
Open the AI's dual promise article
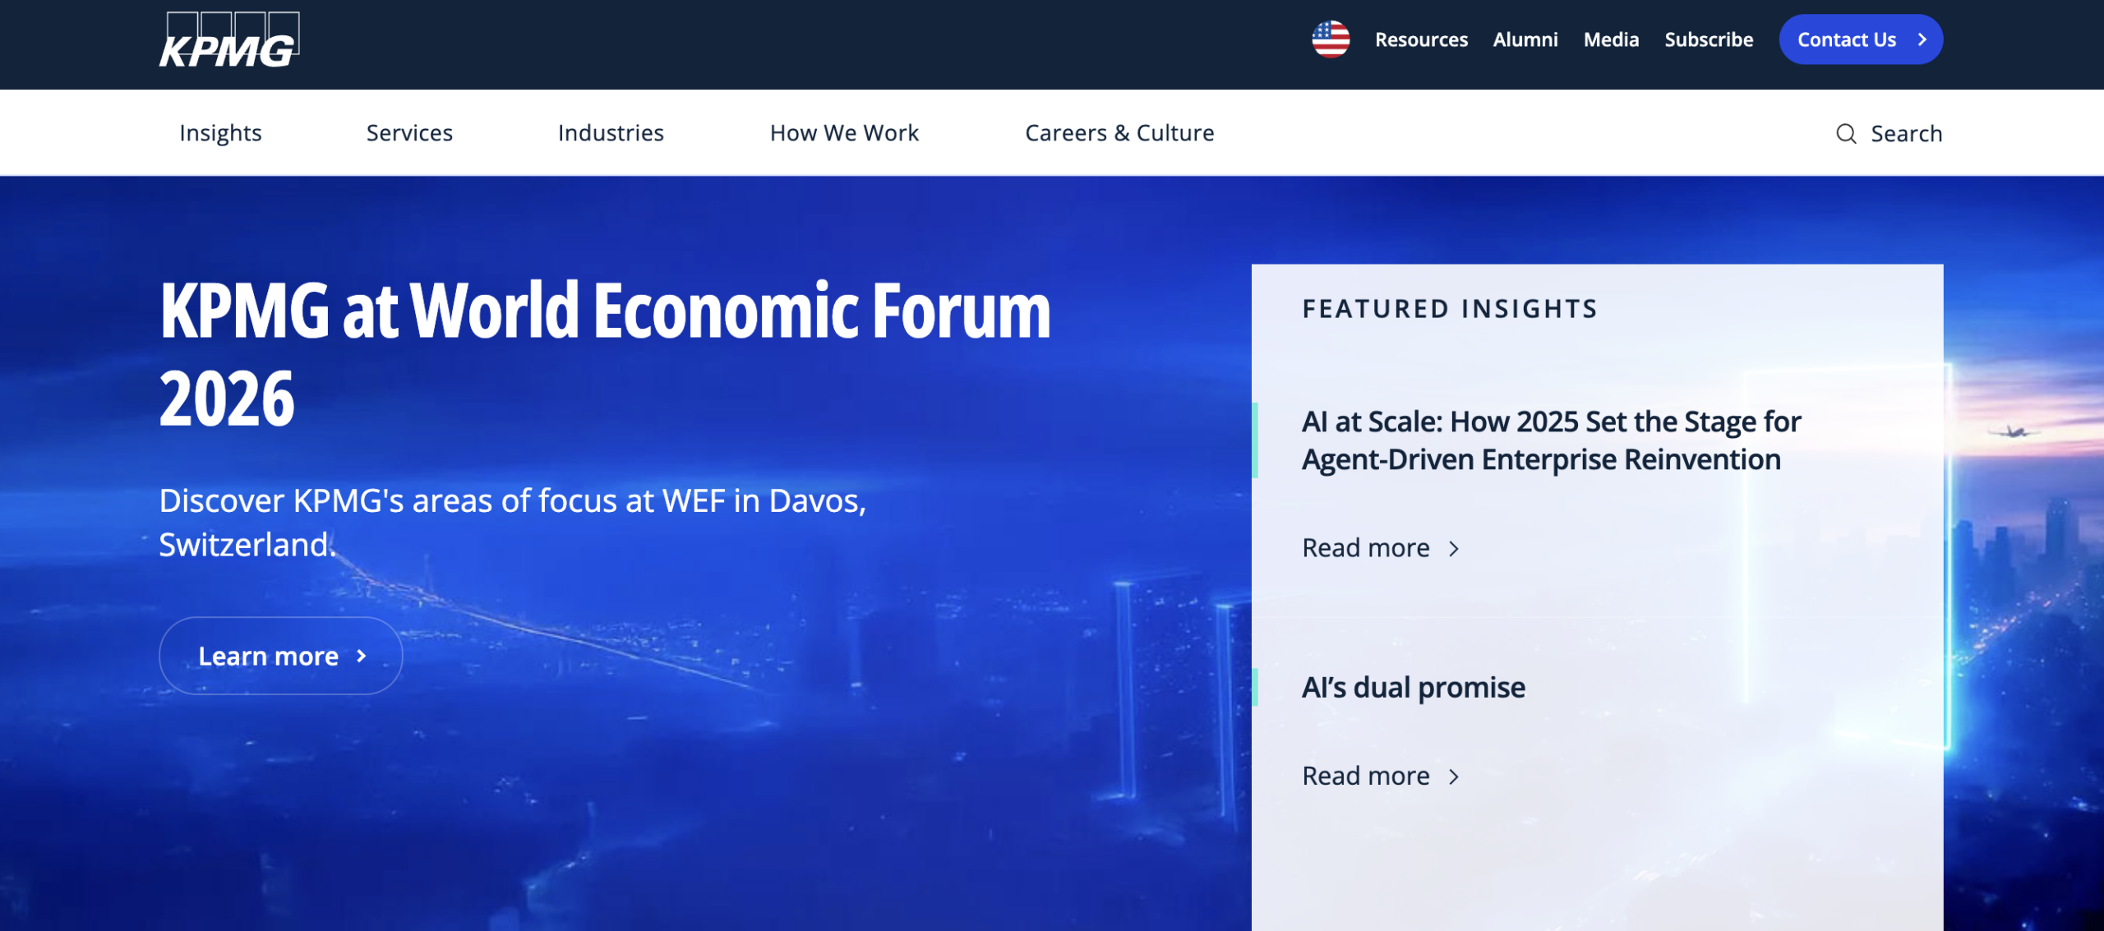(1414, 687)
